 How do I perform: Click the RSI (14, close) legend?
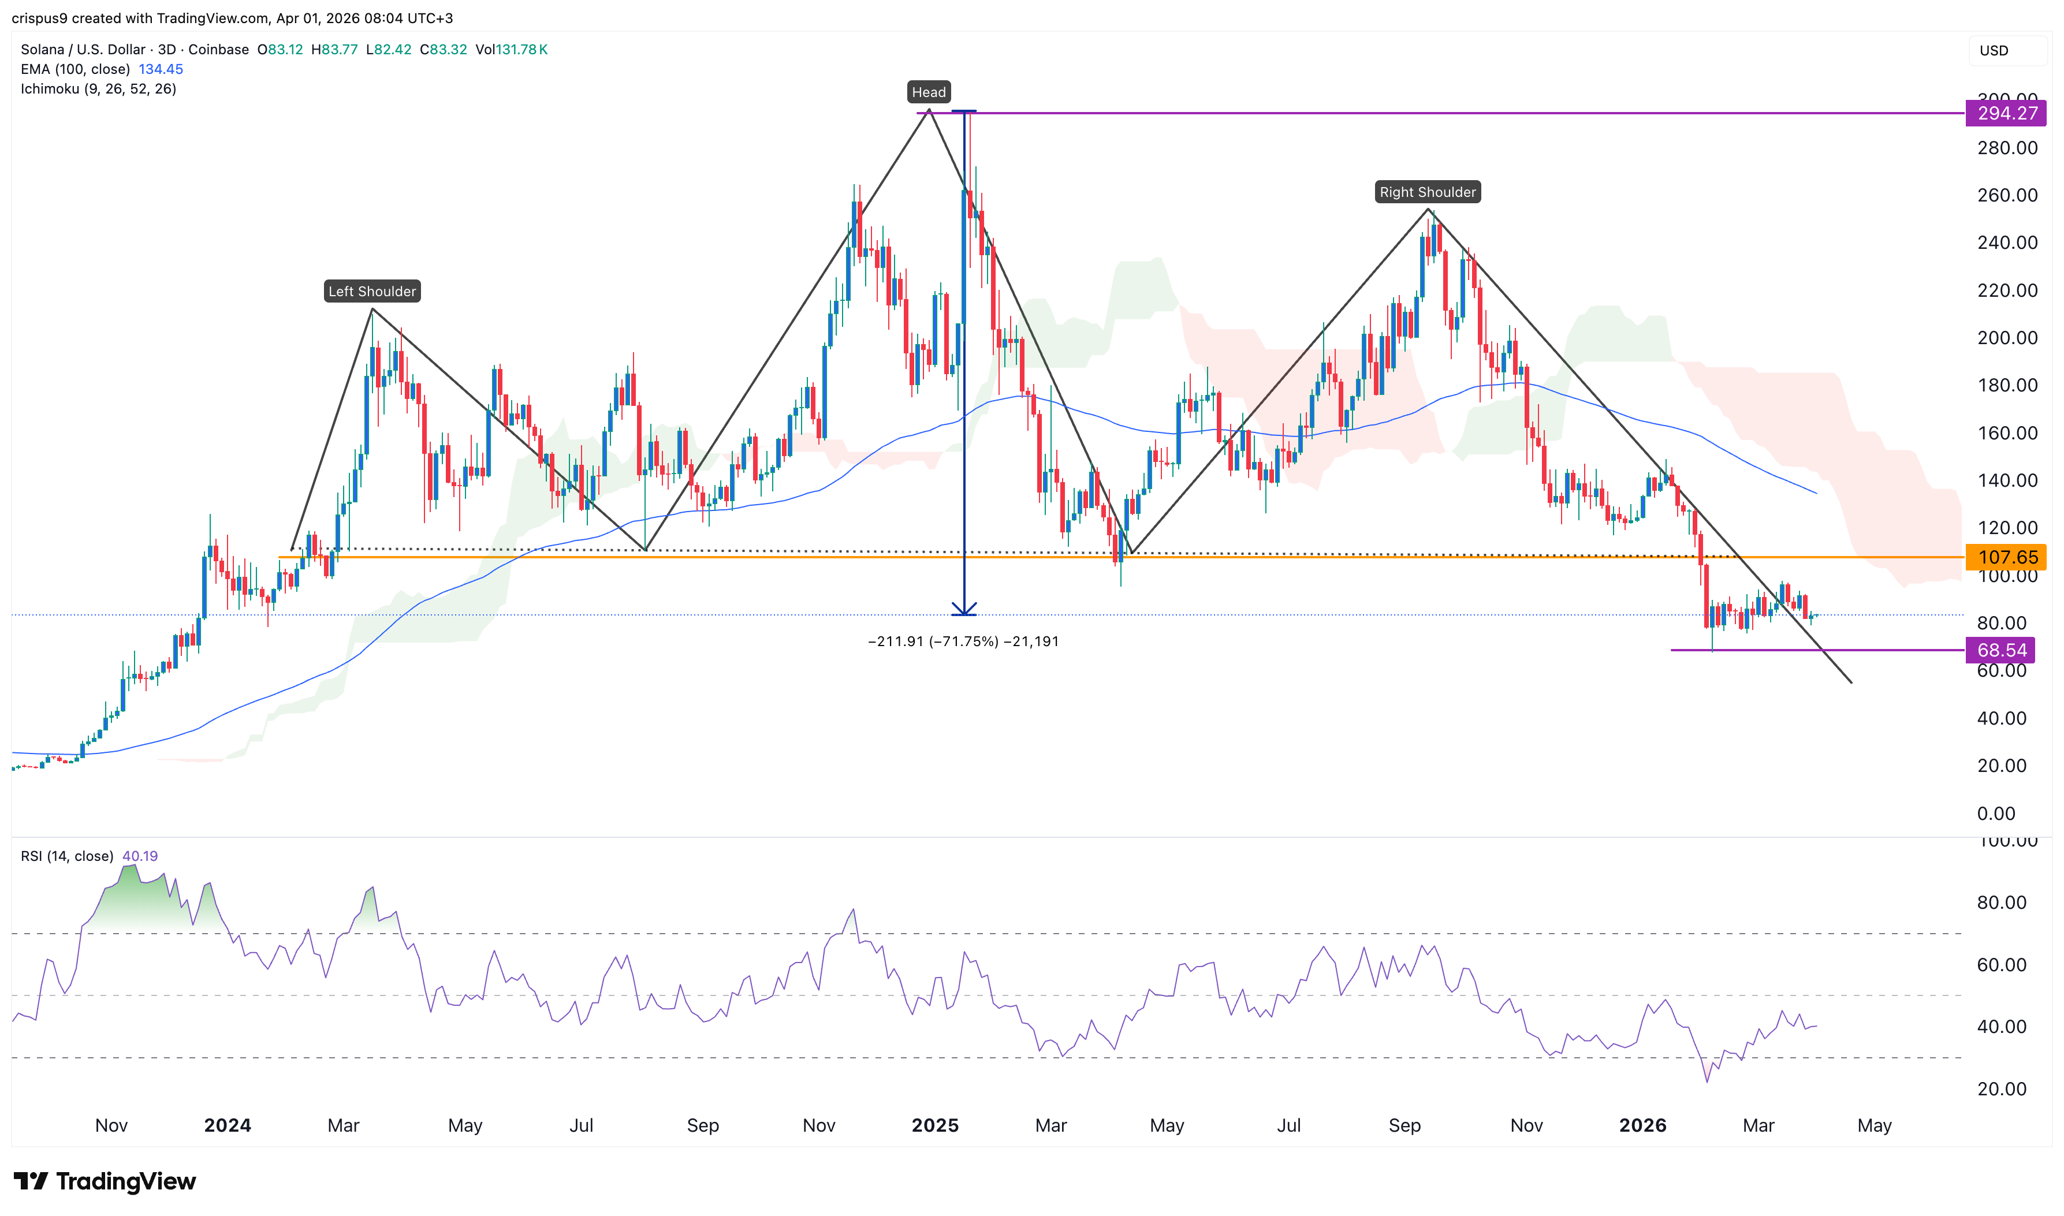(x=67, y=856)
